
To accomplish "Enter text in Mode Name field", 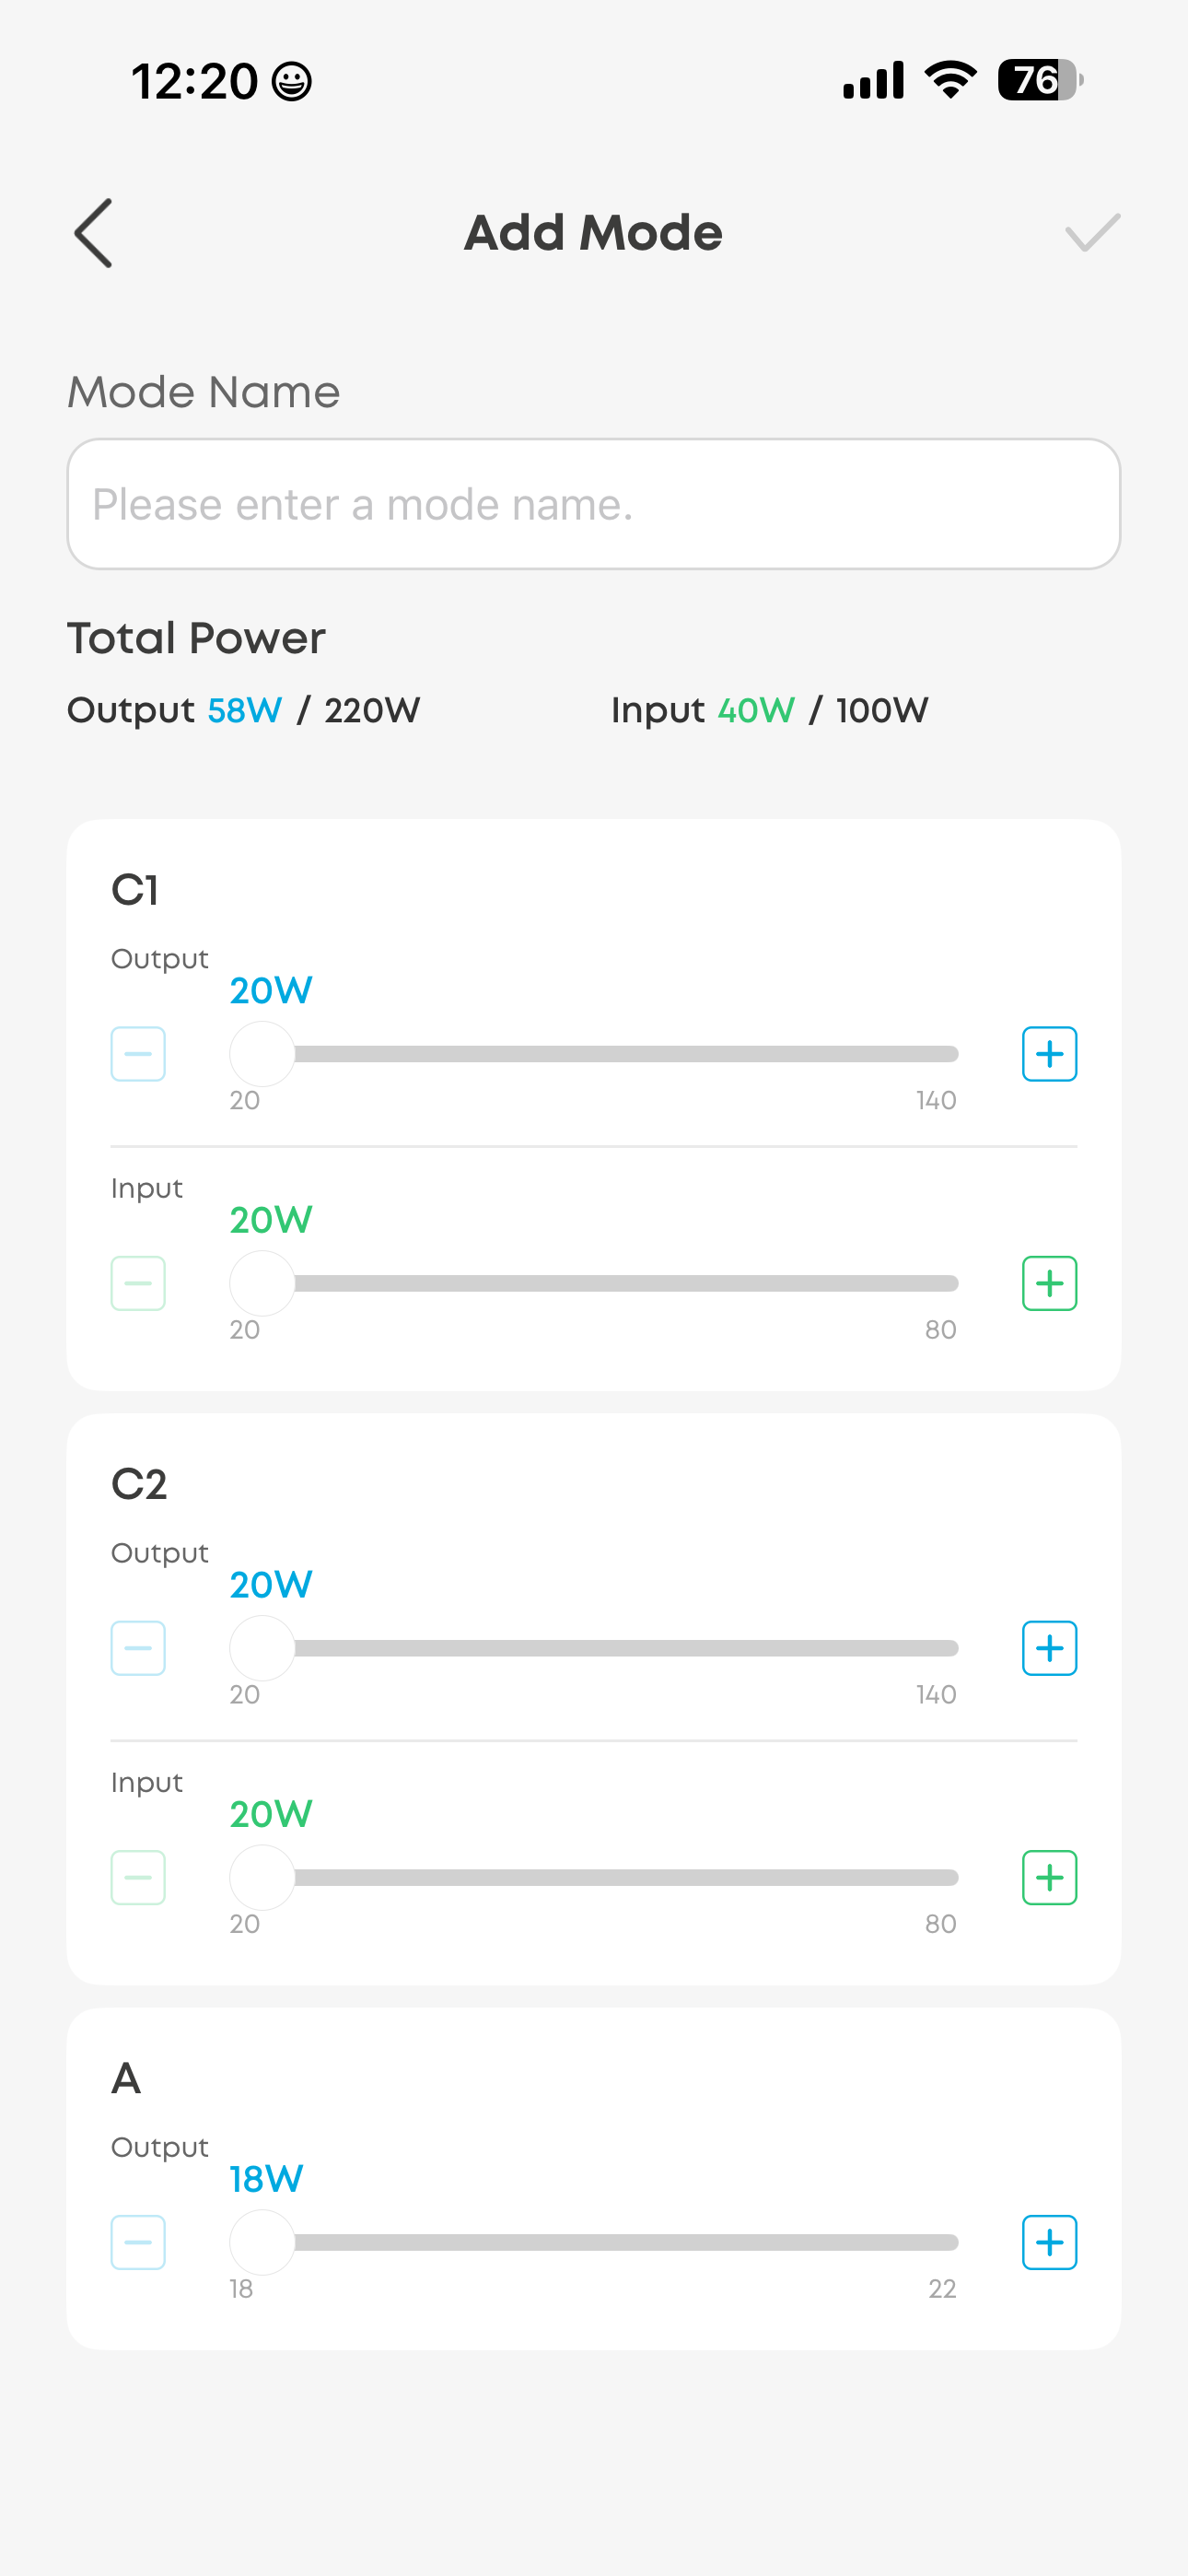I will 594,504.
